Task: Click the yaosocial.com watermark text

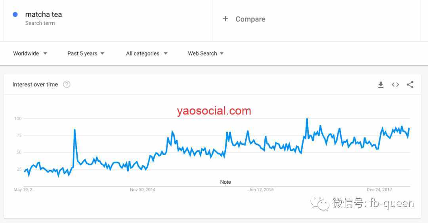Action: [x=214, y=111]
